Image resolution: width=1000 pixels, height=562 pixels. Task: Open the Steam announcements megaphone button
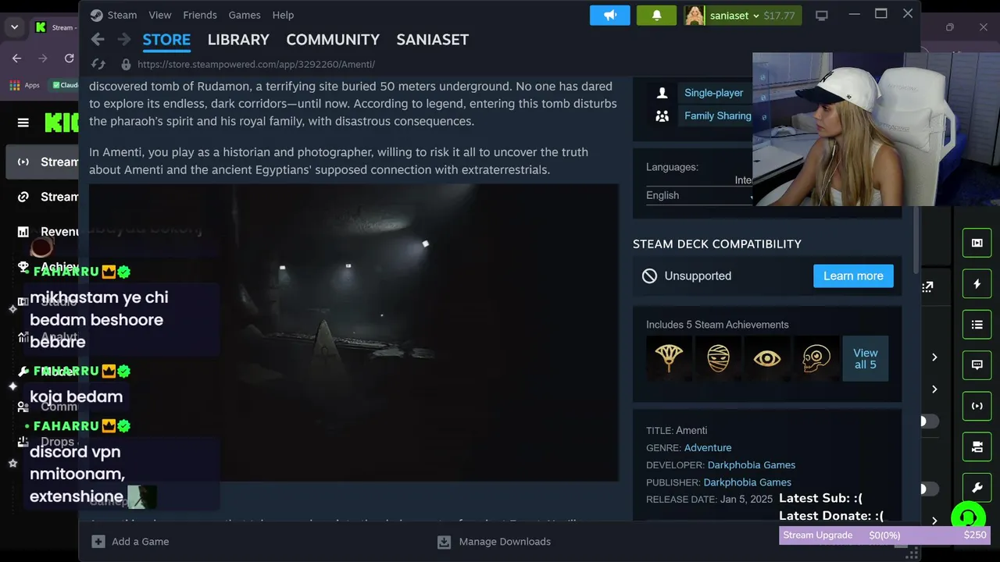tap(610, 16)
